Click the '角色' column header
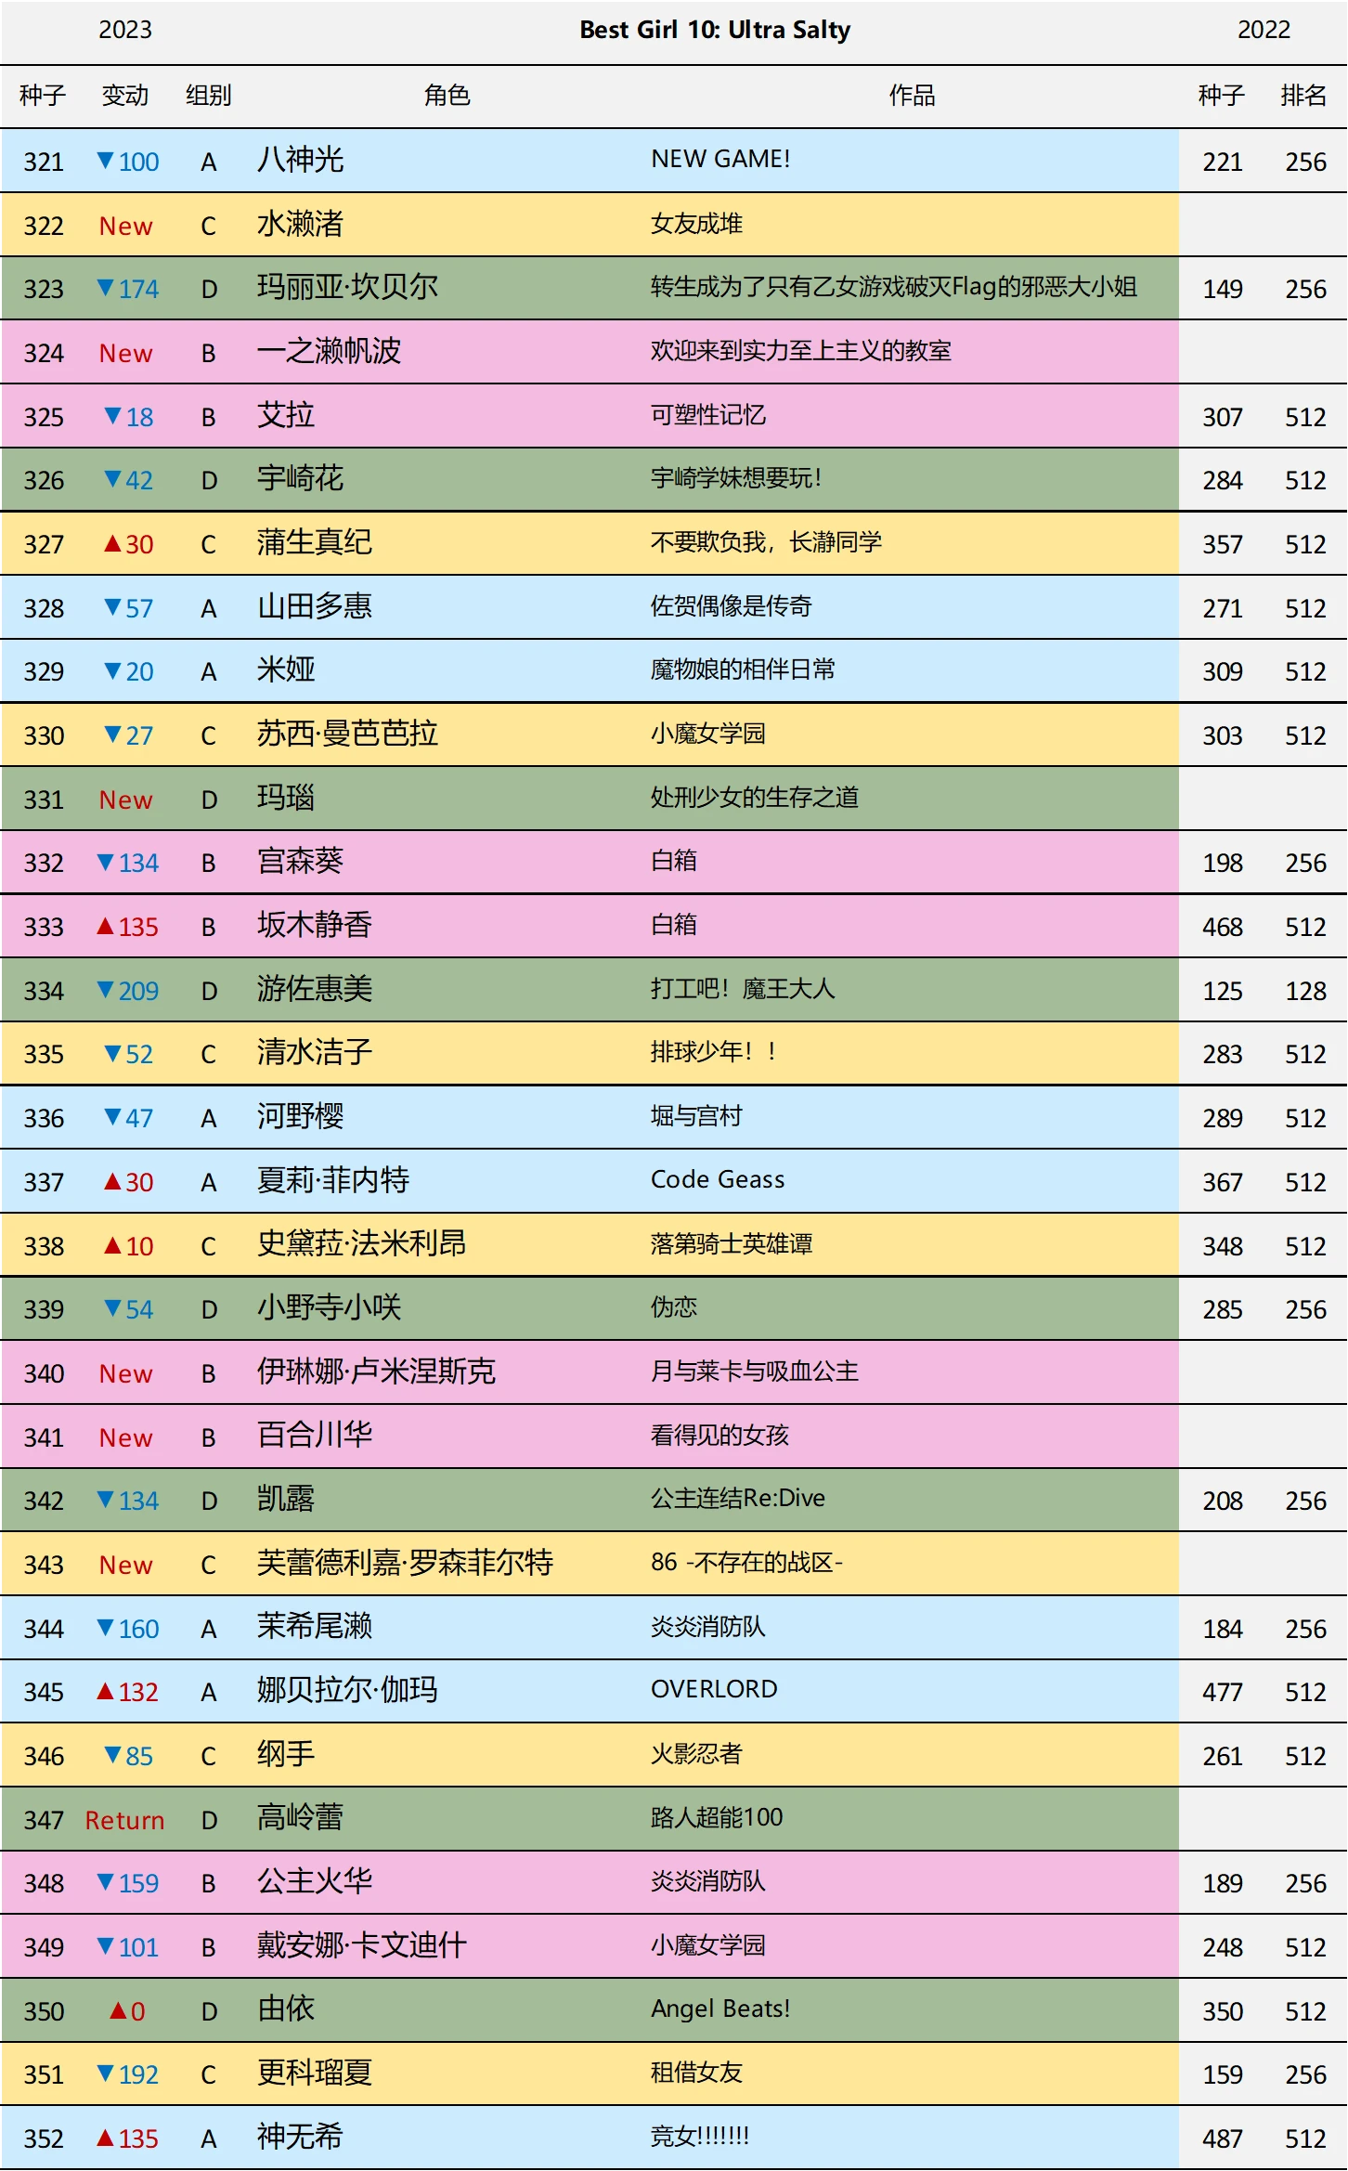The image size is (1348, 2171). [447, 96]
